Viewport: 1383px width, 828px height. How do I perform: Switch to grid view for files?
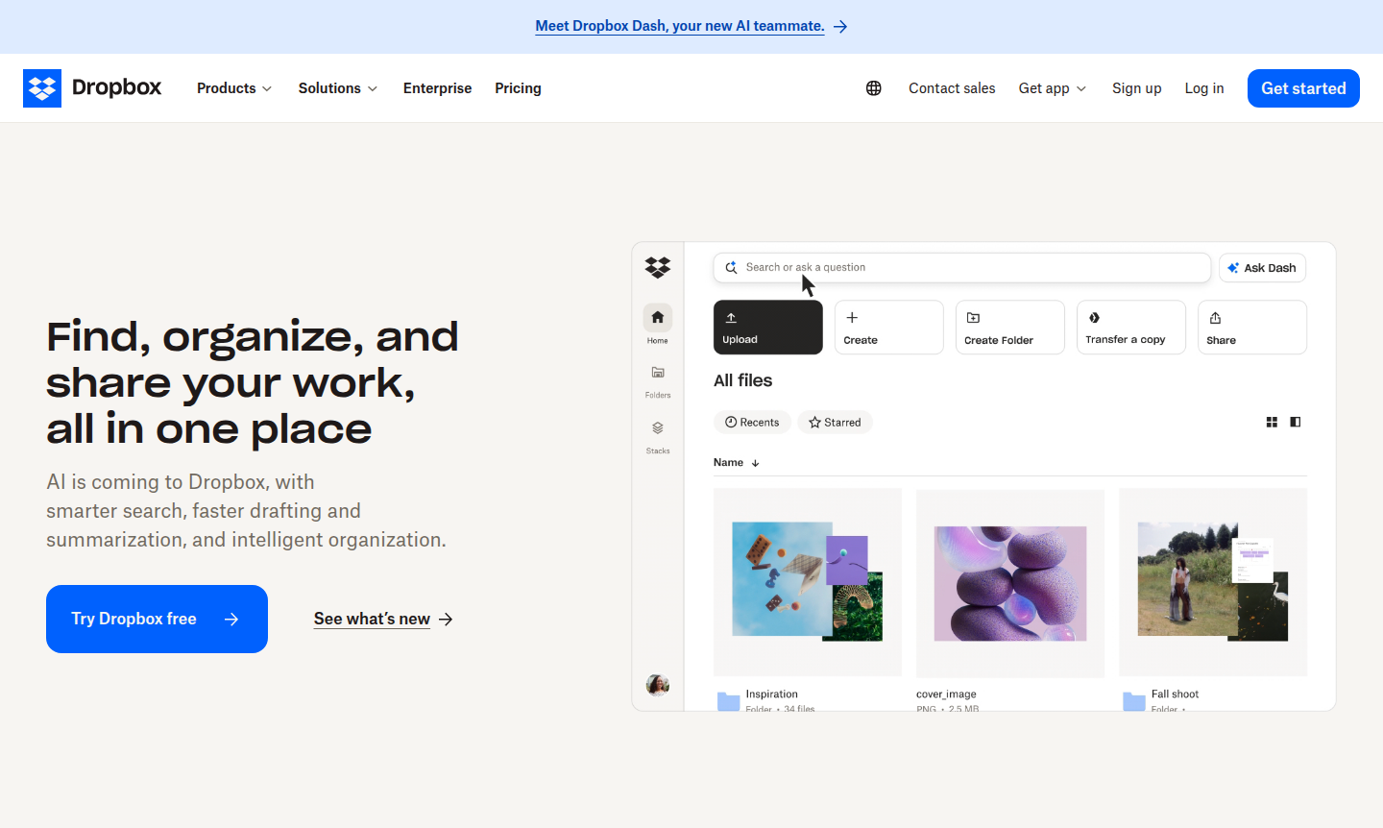[1272, 422]
